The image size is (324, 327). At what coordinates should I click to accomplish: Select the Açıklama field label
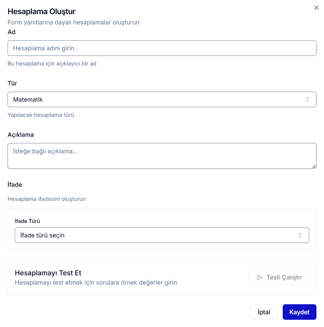(21, 135)
